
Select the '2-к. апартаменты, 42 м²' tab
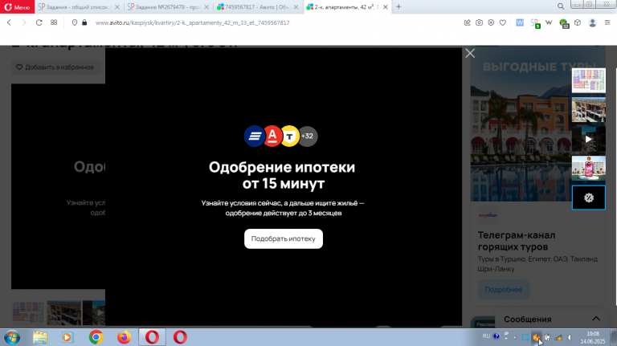tap(347, 6)
